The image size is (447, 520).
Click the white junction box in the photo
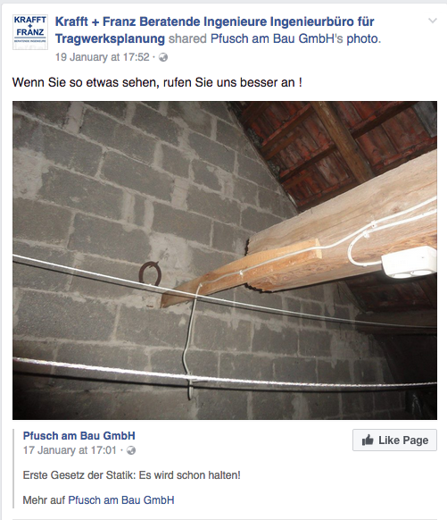click(x=409, y=263)
